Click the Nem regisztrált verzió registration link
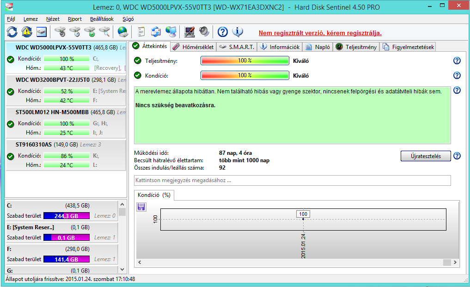470x287 pixels. pyautogui.click(x=320, y=33)
